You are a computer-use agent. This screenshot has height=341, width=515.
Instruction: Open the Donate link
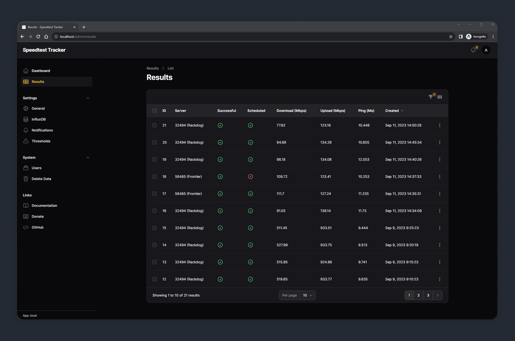(56, 217)
